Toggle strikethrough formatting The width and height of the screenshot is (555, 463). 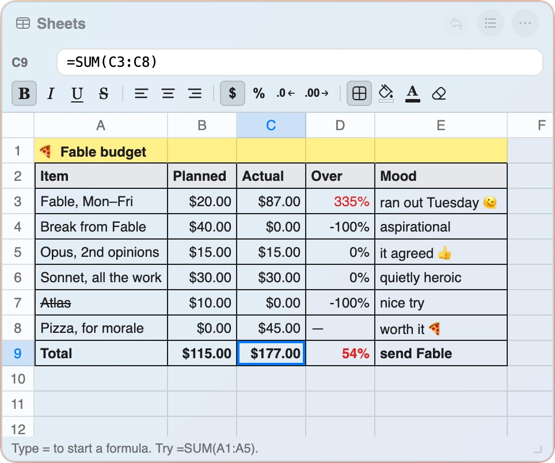point(104,93)
